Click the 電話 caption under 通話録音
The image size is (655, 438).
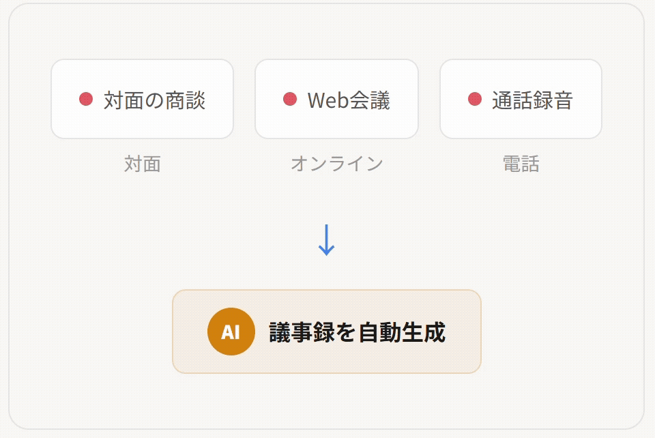click(521, 164)
